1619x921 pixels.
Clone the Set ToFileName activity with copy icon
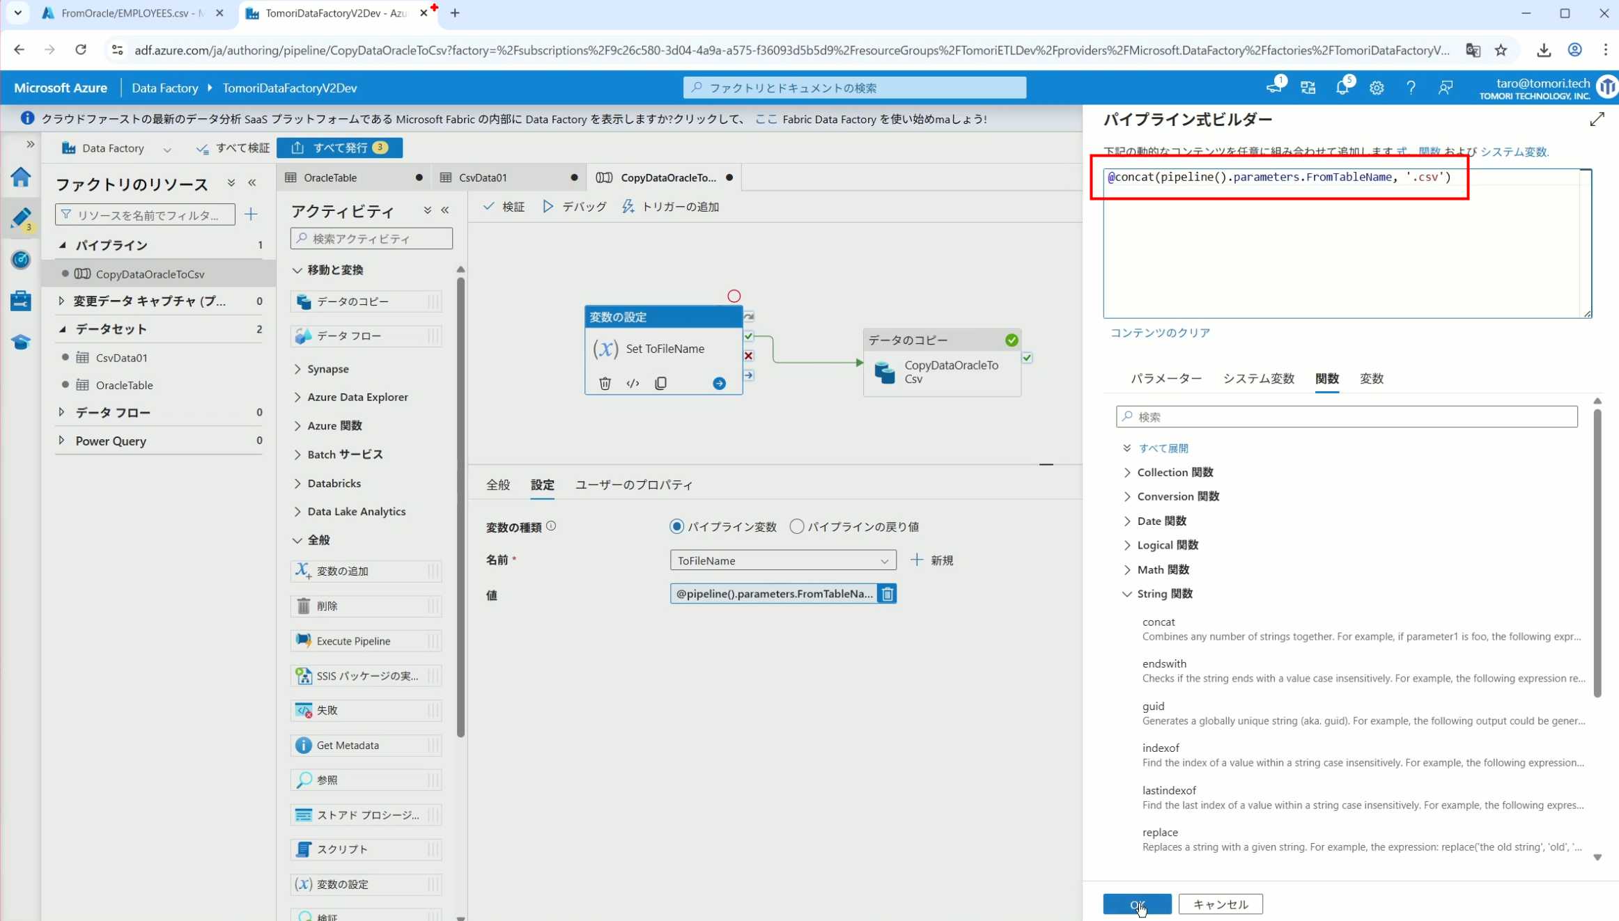pos(660,384)
